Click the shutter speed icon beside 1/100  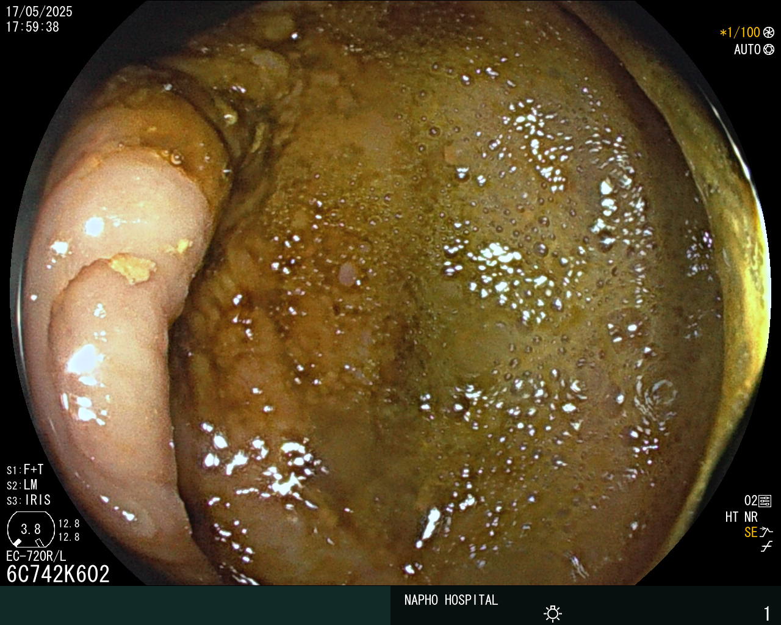tap(769, 32)
